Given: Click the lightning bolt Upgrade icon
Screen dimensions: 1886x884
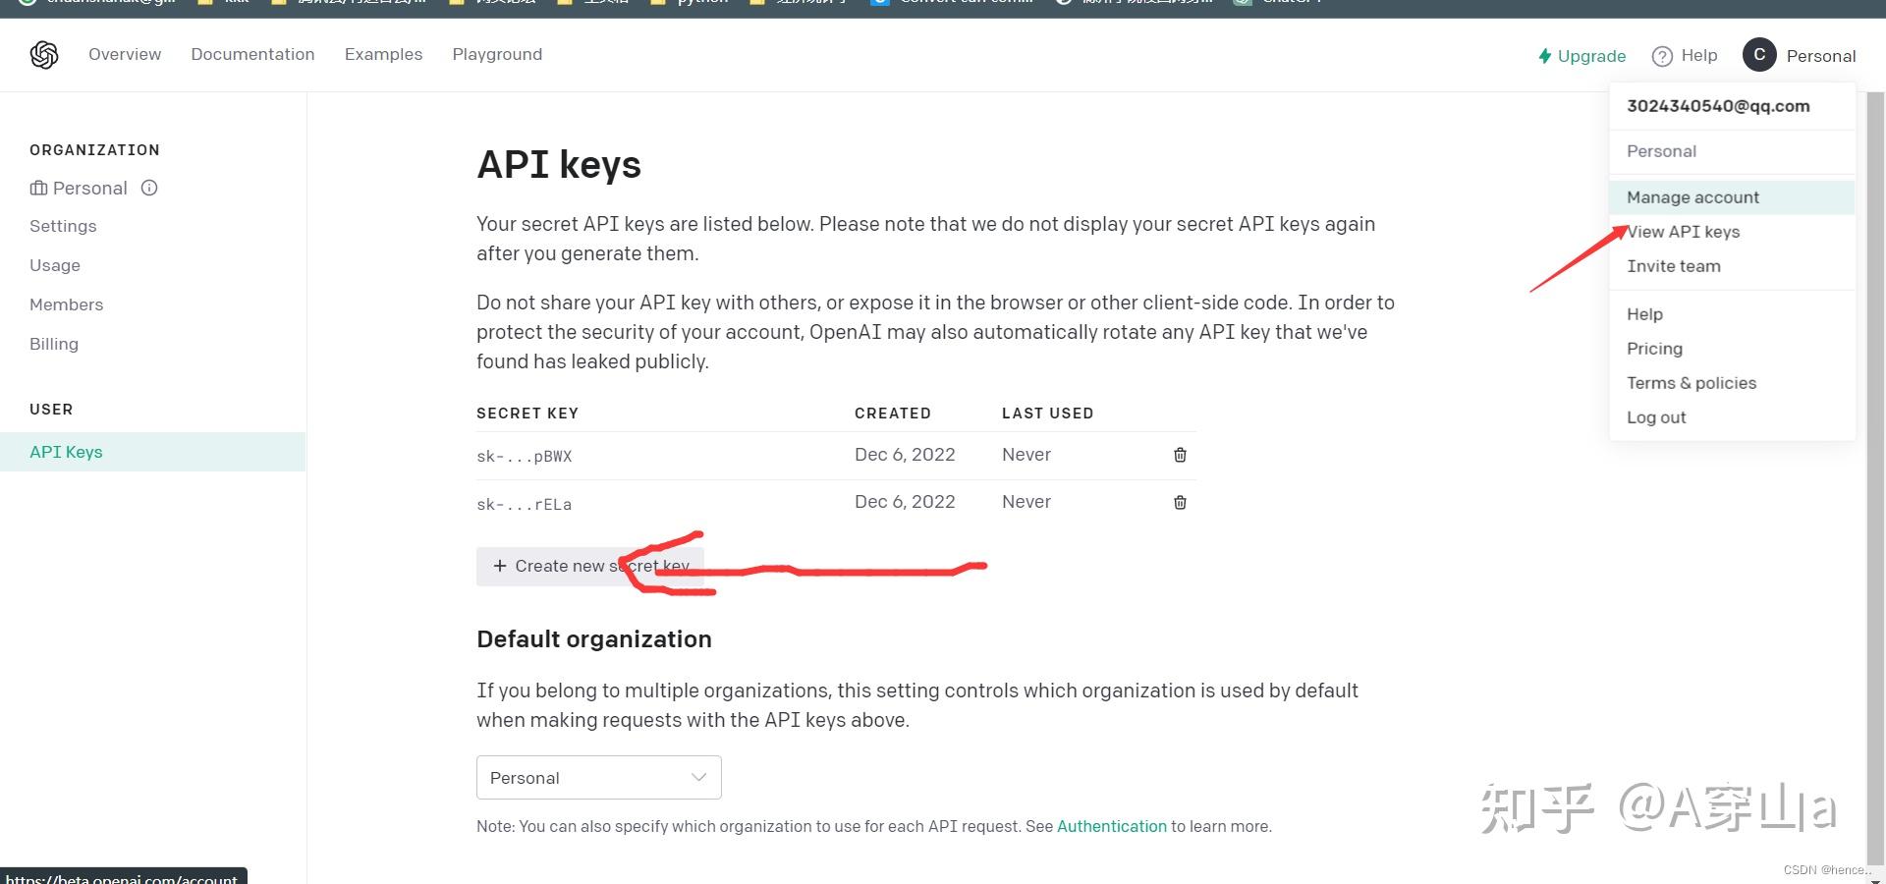Looking at the screenshot, I should click(1545, 56).
